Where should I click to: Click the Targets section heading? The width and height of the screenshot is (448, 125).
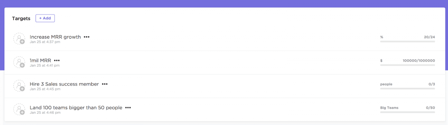pyautogui.click(x=21, y=19)
